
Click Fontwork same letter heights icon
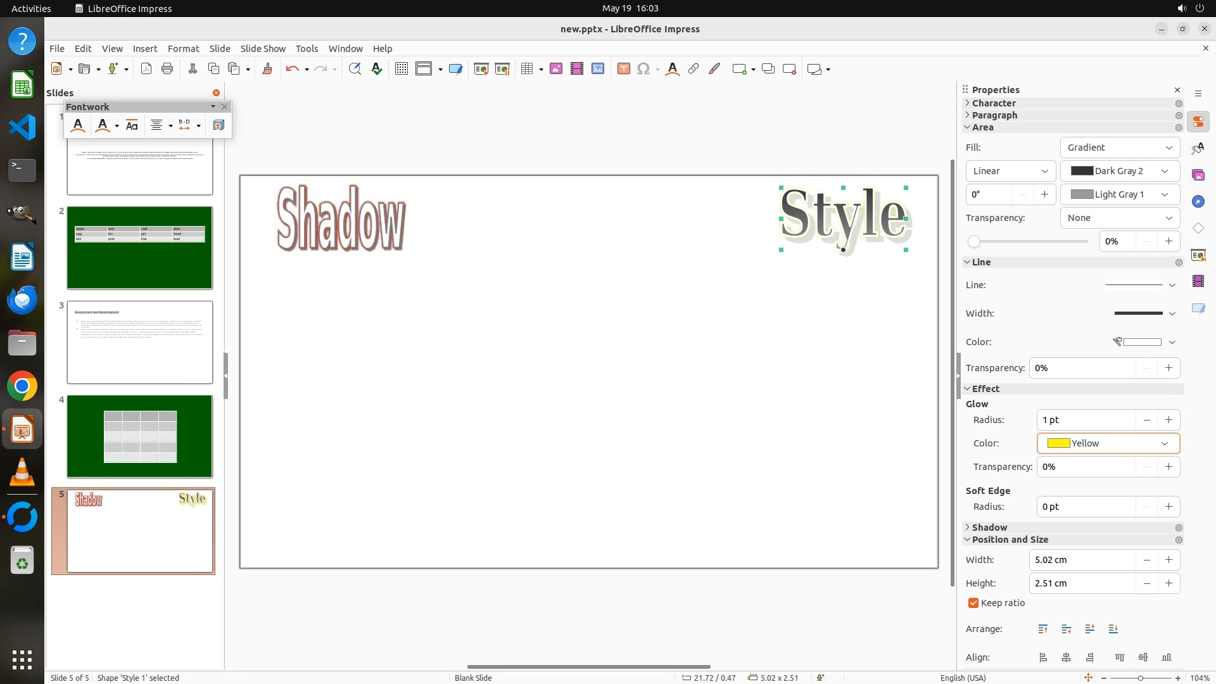(x=132, y=125)
